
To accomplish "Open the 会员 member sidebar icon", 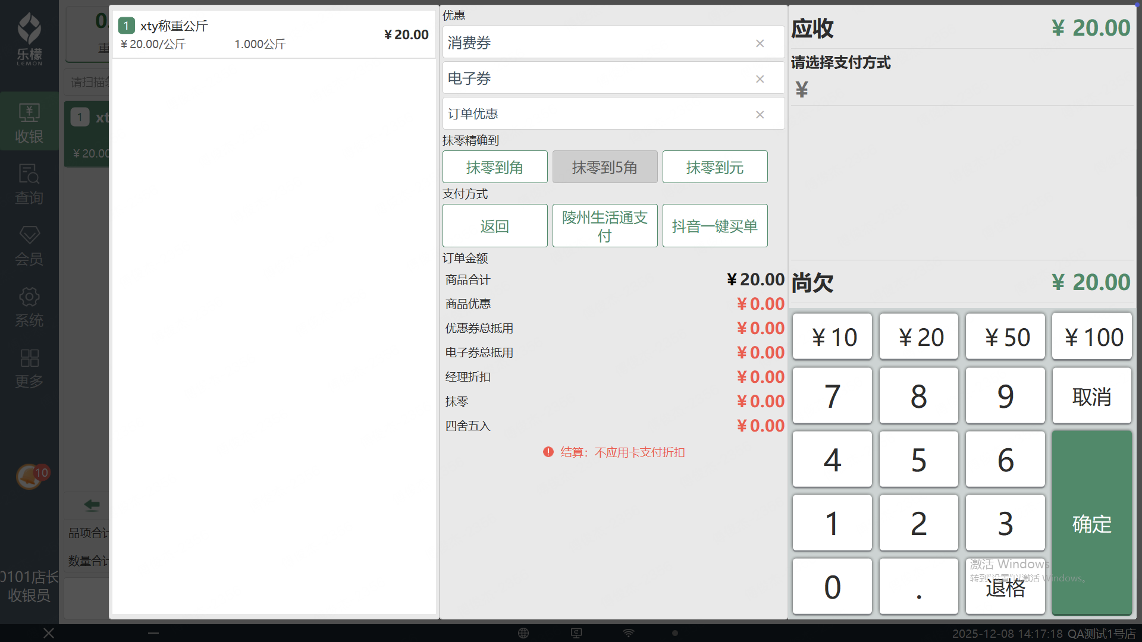I will tap(29, 244).
